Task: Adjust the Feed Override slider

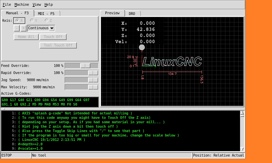Action: coord(82,66)
